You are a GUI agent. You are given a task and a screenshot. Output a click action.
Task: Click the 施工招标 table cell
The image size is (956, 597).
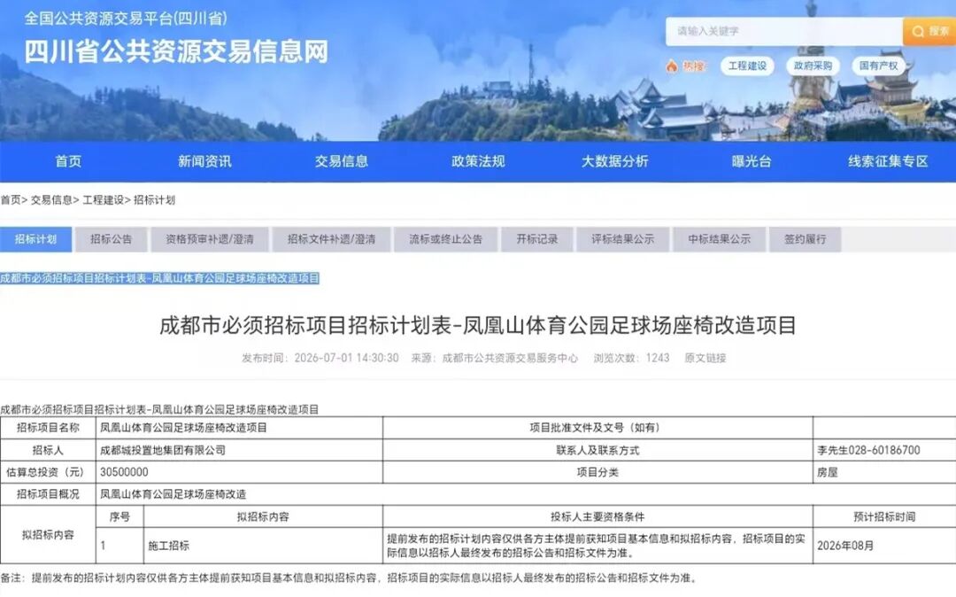point(264,545)
